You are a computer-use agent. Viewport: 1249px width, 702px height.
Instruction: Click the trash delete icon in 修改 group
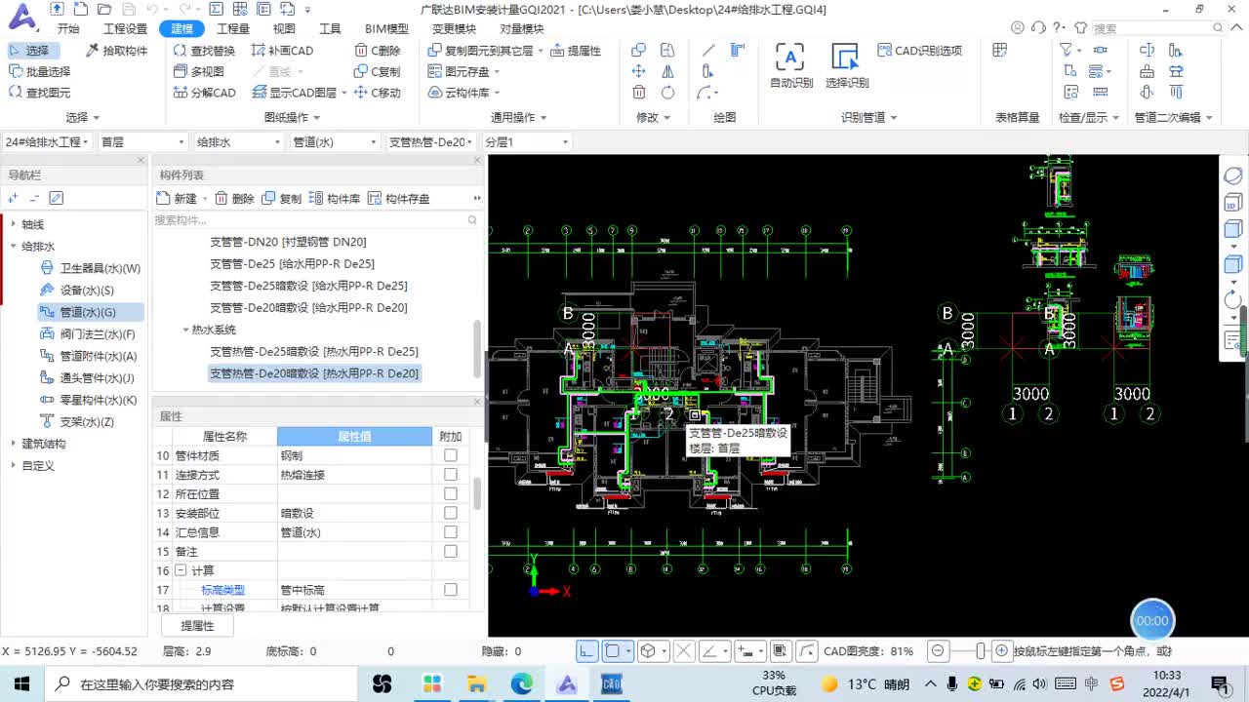[639, 93]
